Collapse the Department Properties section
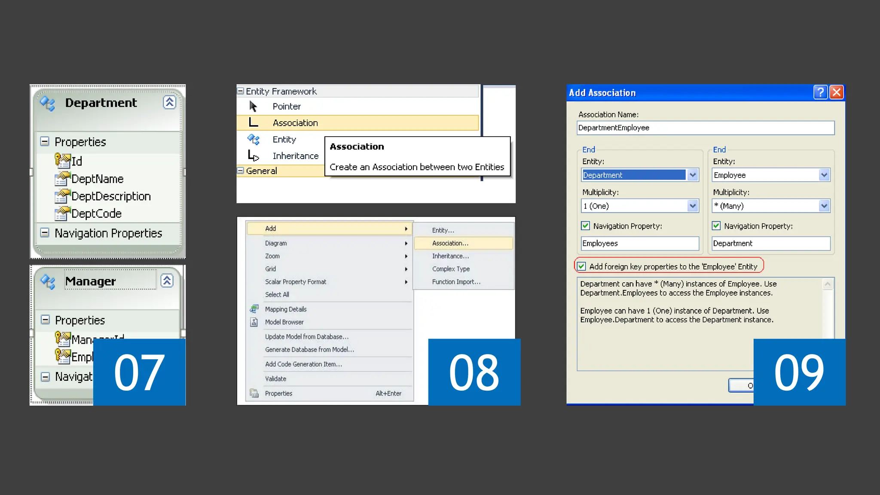Viewport: 880px width, 495px height. coord(45,142)
